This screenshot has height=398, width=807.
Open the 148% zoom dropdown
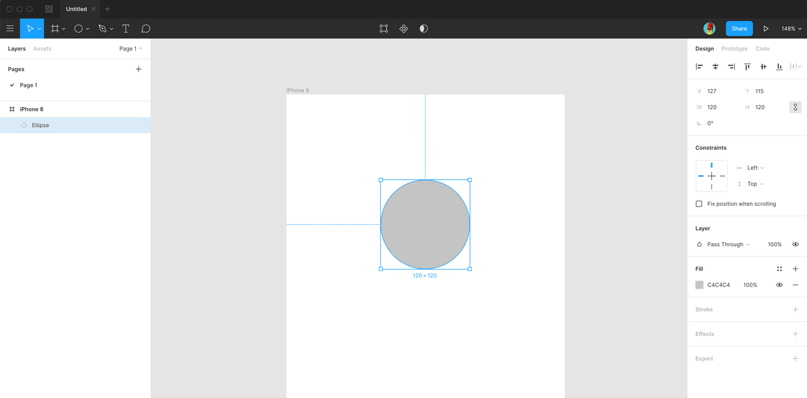click(x=791, y=29)
